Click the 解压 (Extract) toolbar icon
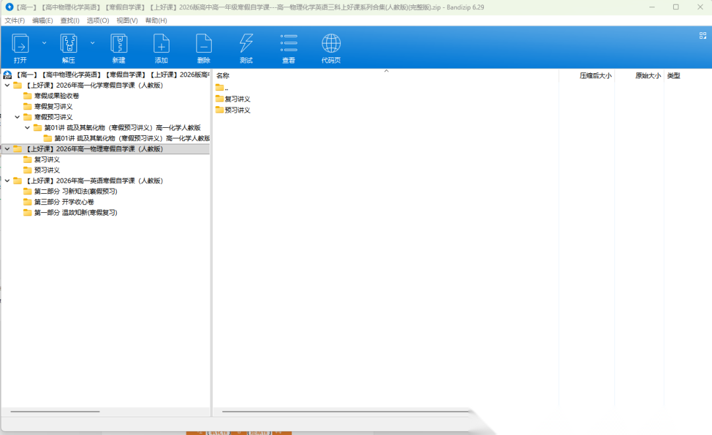Screen dimensions: 712x435 tap(69, 44)
